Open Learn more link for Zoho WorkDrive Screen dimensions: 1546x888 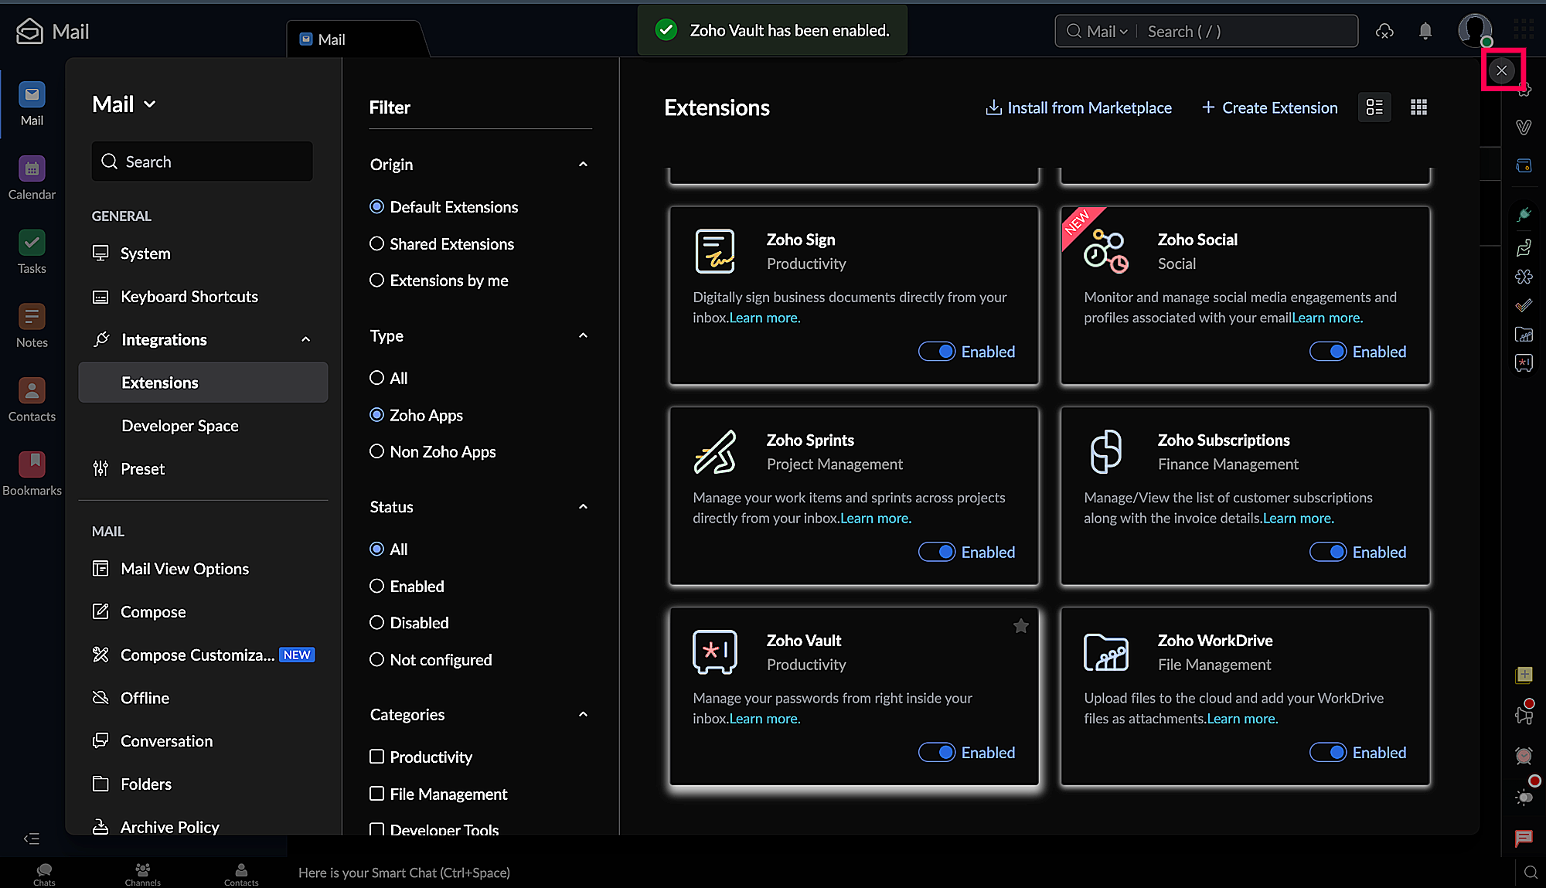(1242, 719)
